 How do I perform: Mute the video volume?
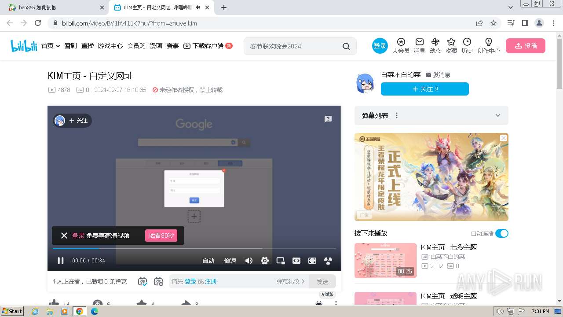point(249,261)
